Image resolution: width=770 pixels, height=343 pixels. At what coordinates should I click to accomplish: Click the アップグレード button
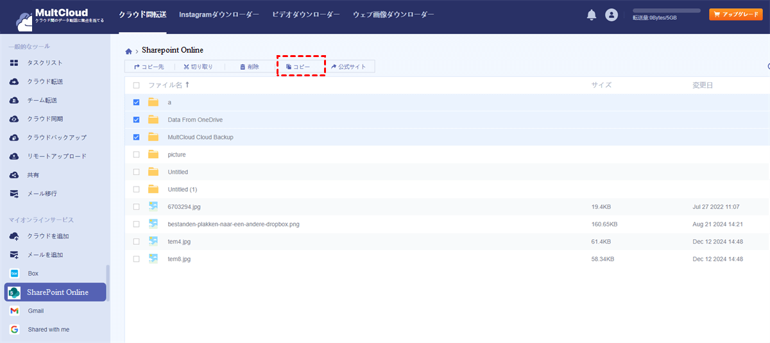tap(736, 14)
